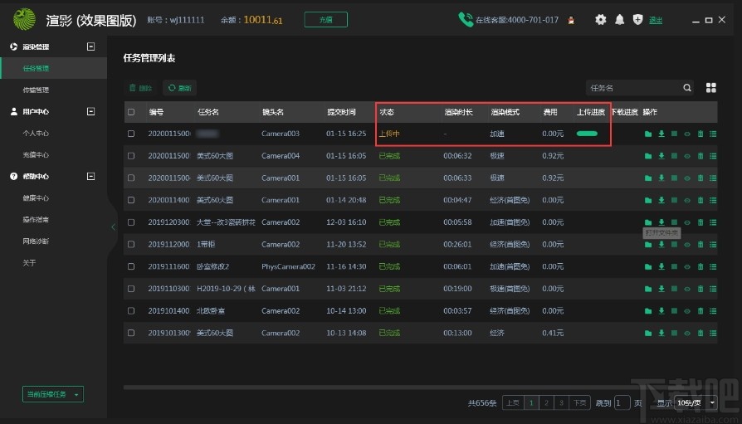Select checkbox of the 01-14 20:48 task

(131, 200)
